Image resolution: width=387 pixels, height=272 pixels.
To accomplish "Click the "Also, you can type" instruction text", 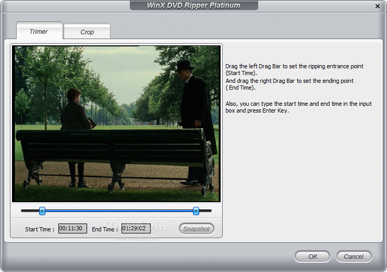I will 298,107.
